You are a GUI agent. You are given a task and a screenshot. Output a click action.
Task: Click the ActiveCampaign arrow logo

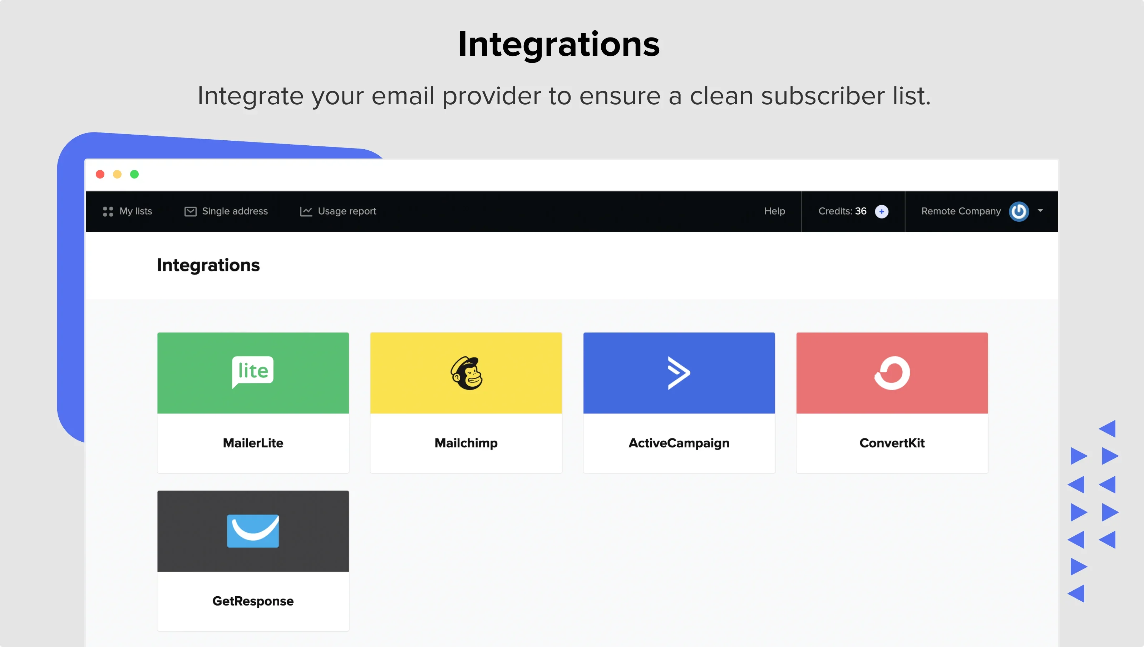tap(679, 373)
